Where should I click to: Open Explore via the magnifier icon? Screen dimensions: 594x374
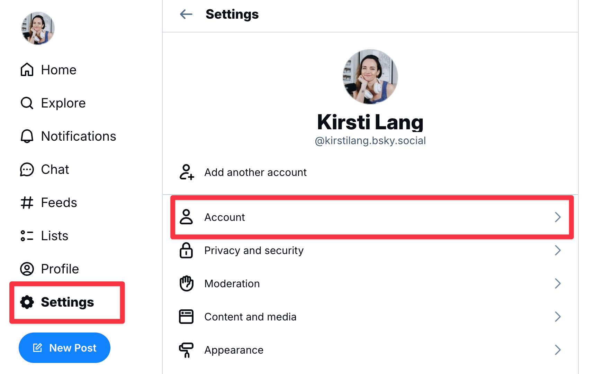pyautogui.click(x=27, y=103)
